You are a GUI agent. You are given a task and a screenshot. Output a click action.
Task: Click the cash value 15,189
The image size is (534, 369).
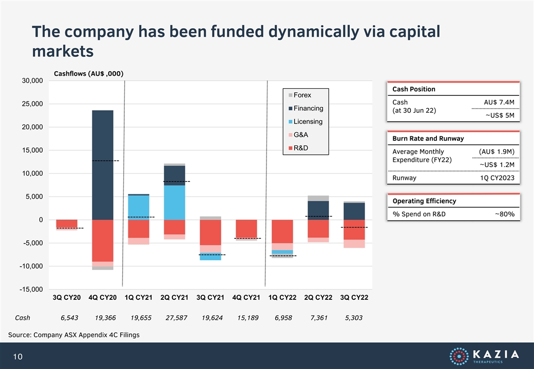point(248,318)
